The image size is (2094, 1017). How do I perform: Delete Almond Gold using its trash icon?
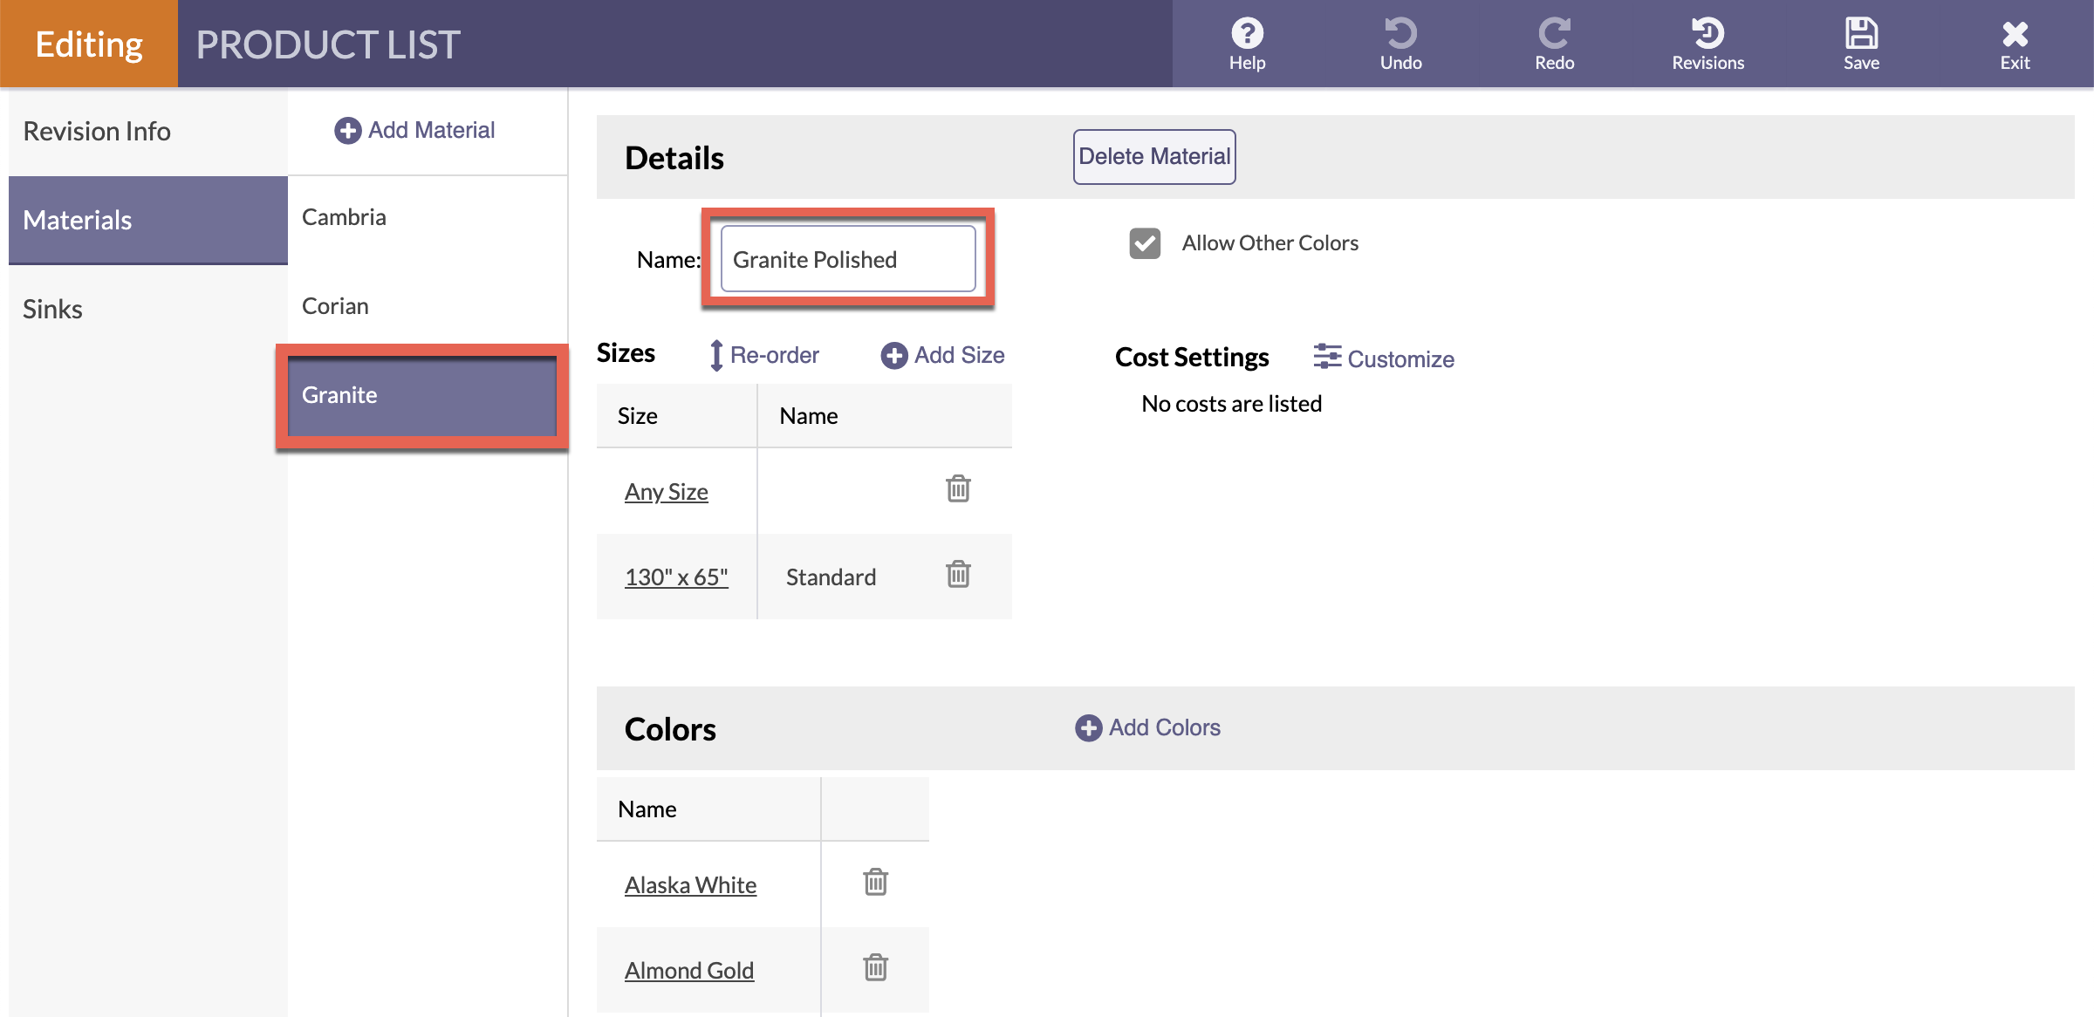(x=875, y=968)
